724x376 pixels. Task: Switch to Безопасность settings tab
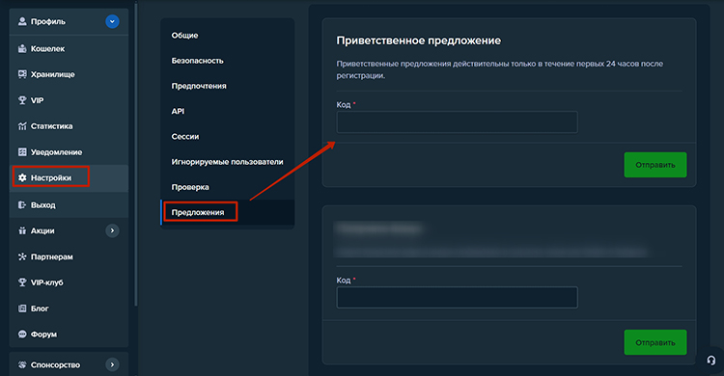pos(228,61)
